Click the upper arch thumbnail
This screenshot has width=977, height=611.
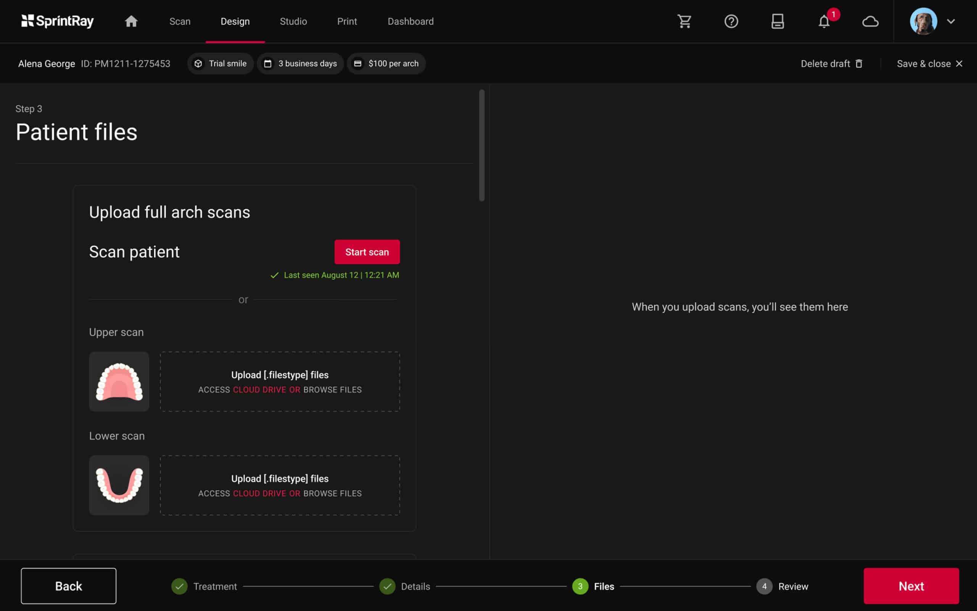(x=119, y=381)
